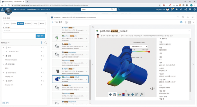Image resolution: width=197 pixels, height=107 pixels.
Task: Select the Where tag type
Action: pos(28,24)
